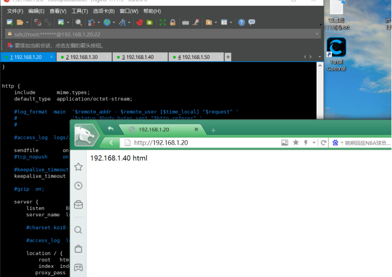The height and width of the screenshot is (277, 392).
Task: Open the session tab list dropdown arrow
Action: click(x=319, y=57)
